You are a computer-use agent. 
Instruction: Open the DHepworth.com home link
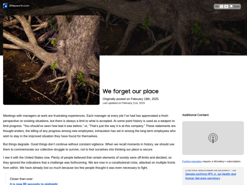pos(19,5)
